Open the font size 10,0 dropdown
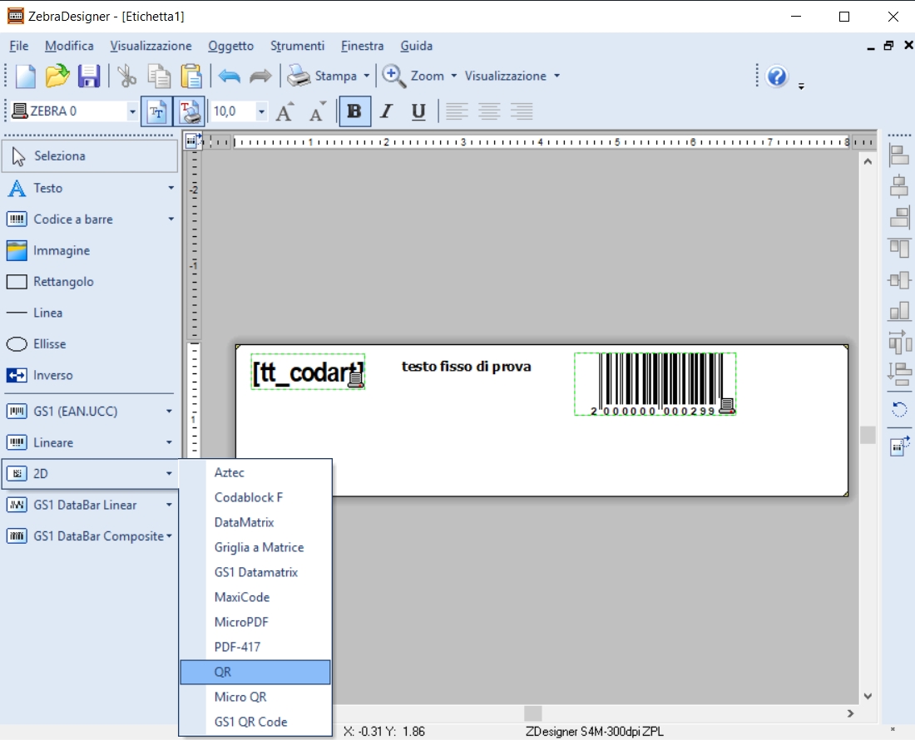Image resolution: width=915 pixels, height=740 pixels. coord(262,111)
